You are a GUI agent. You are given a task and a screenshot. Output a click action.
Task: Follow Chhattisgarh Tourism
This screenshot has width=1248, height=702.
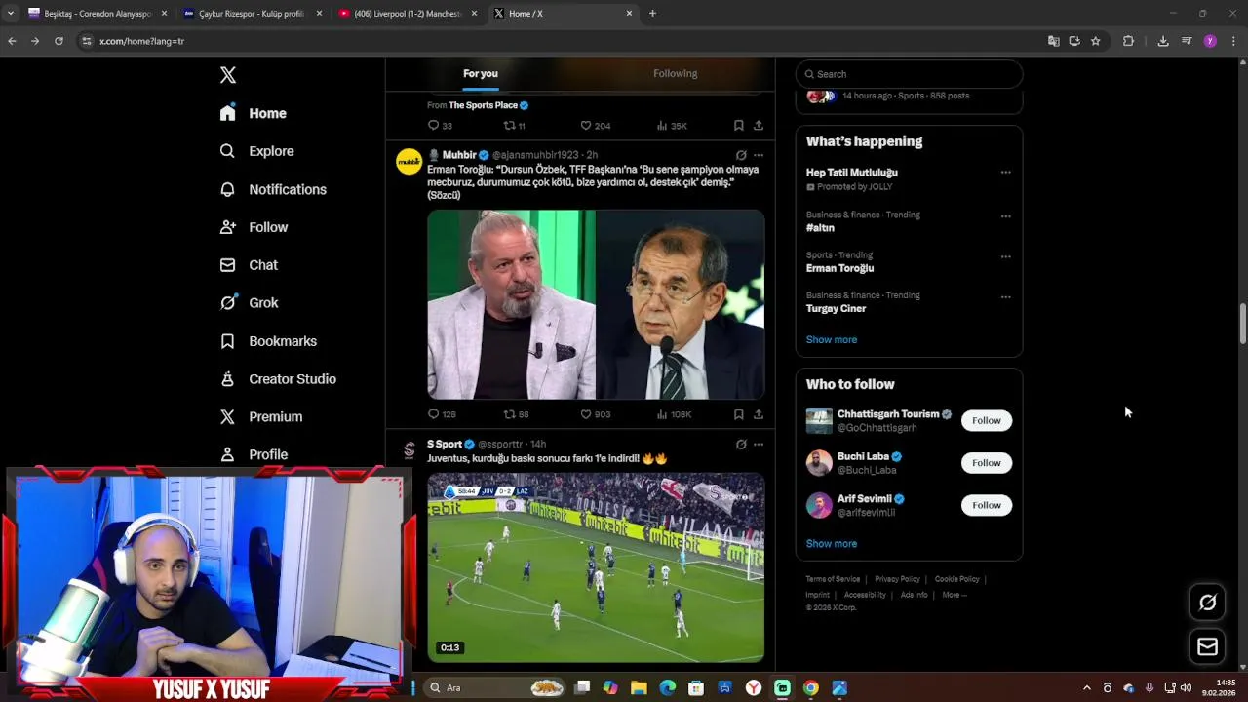coord(986,420)
